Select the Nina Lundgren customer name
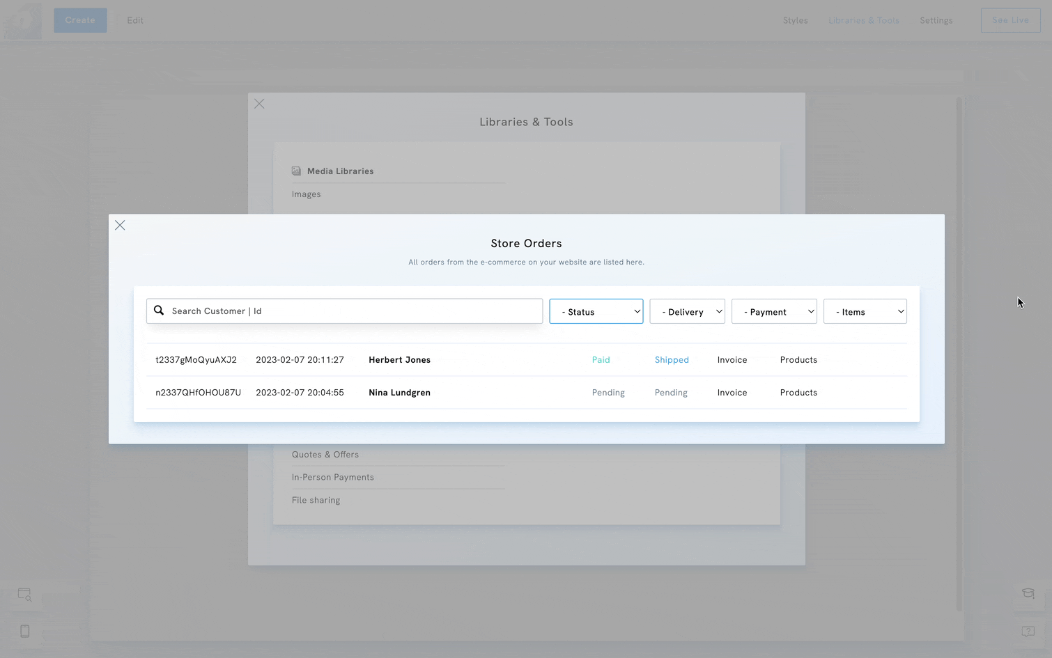Screen dimensions: 1052x658 click(x=399, y=393)
